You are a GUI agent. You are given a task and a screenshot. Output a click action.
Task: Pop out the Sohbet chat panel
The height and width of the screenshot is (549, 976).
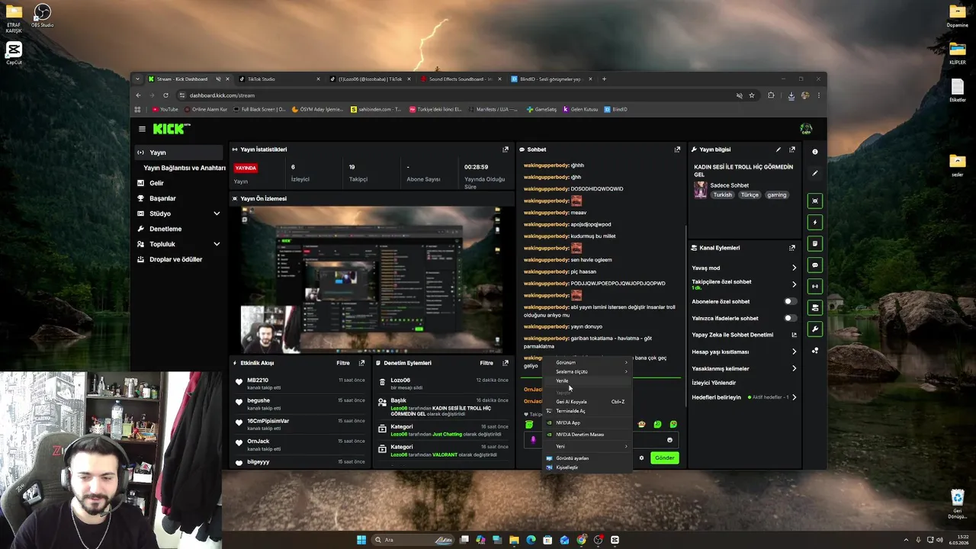pos(677,149)
